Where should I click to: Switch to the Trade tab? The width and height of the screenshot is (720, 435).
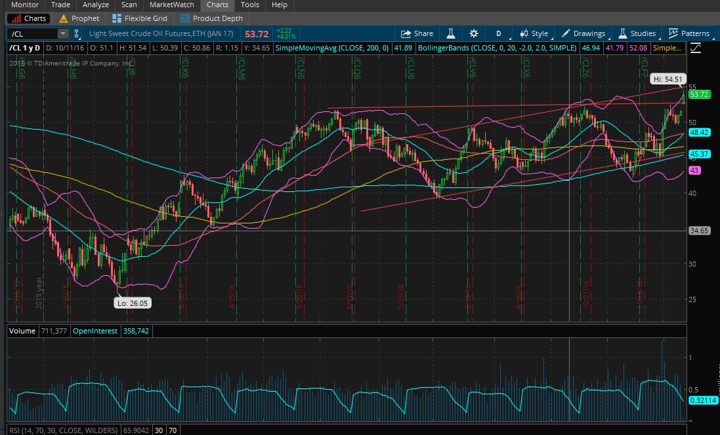[x=60, y=5]
